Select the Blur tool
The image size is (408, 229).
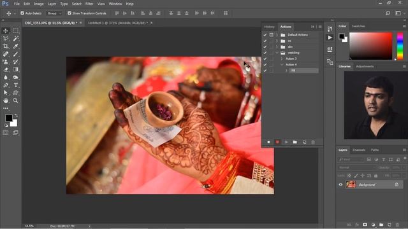[x=6, y=78]
